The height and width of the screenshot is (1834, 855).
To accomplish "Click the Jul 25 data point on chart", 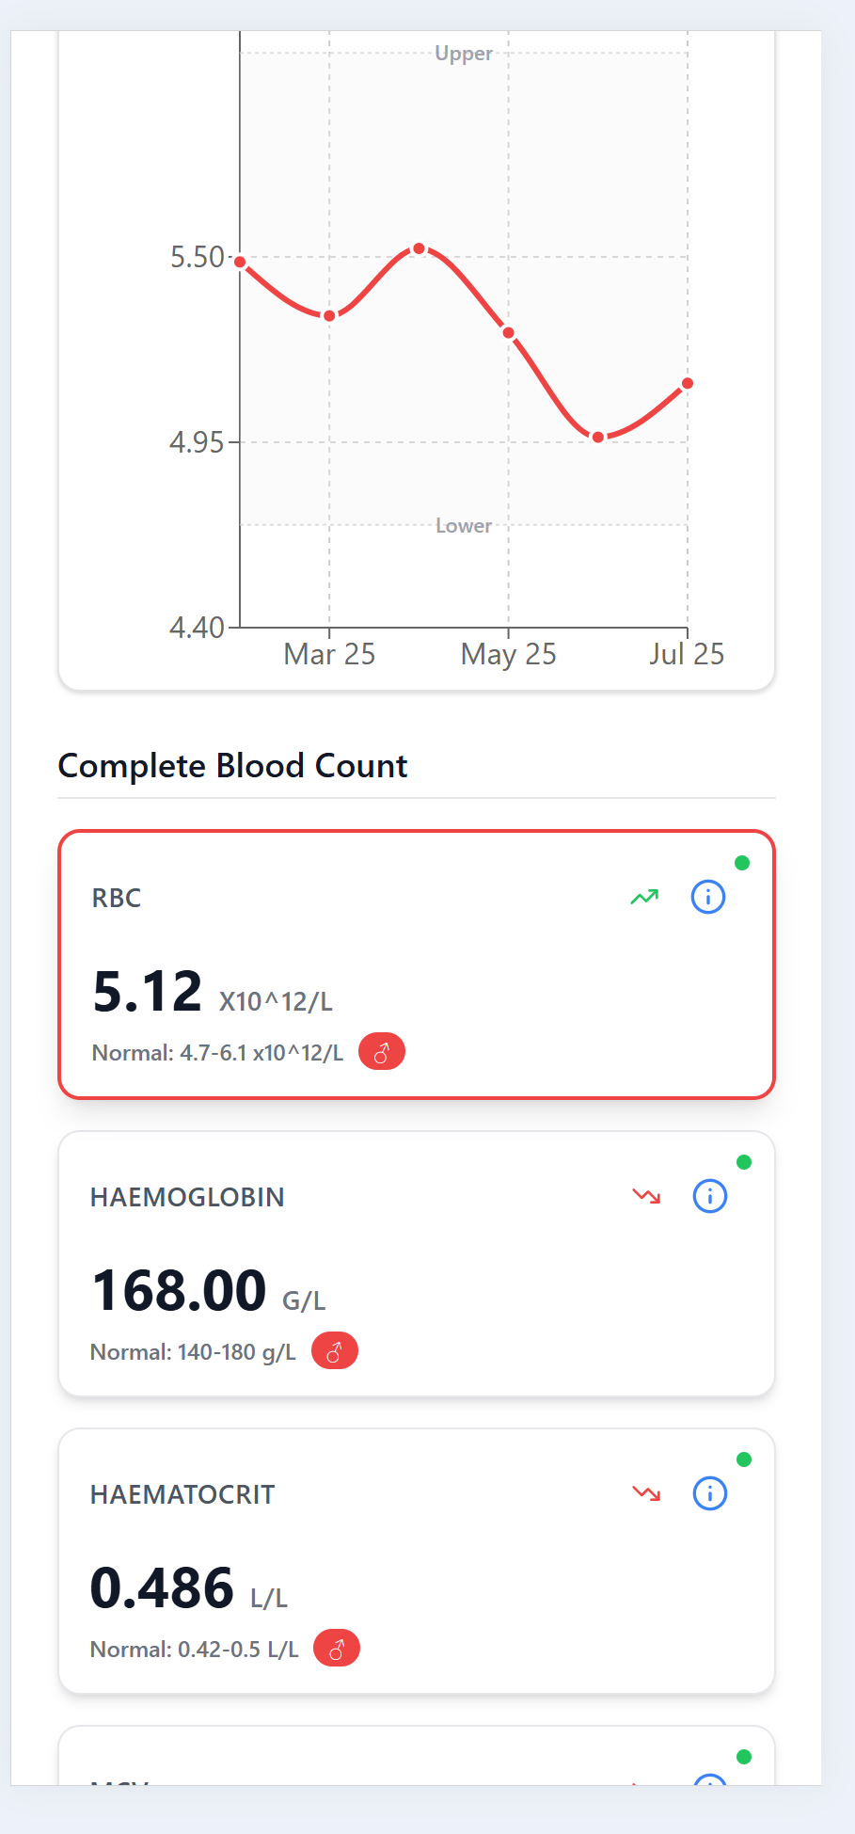I will (688, 383).
